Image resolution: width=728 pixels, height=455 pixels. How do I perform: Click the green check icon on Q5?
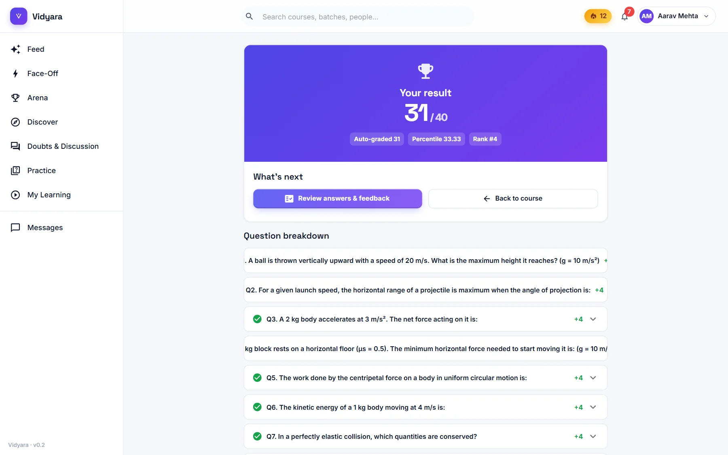click(x=257, y=378)
